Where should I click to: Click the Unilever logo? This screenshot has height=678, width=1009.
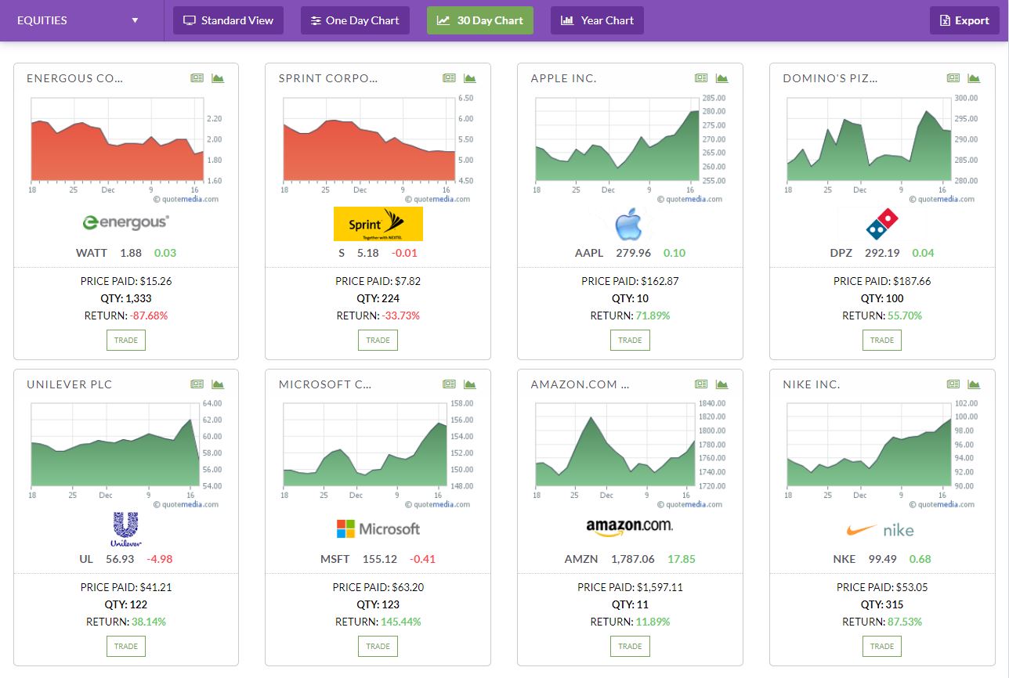[x=125, y=530]
